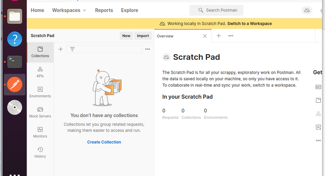Click Switch to a Workspace link
329x176 pixels.
tap(249, 23)
